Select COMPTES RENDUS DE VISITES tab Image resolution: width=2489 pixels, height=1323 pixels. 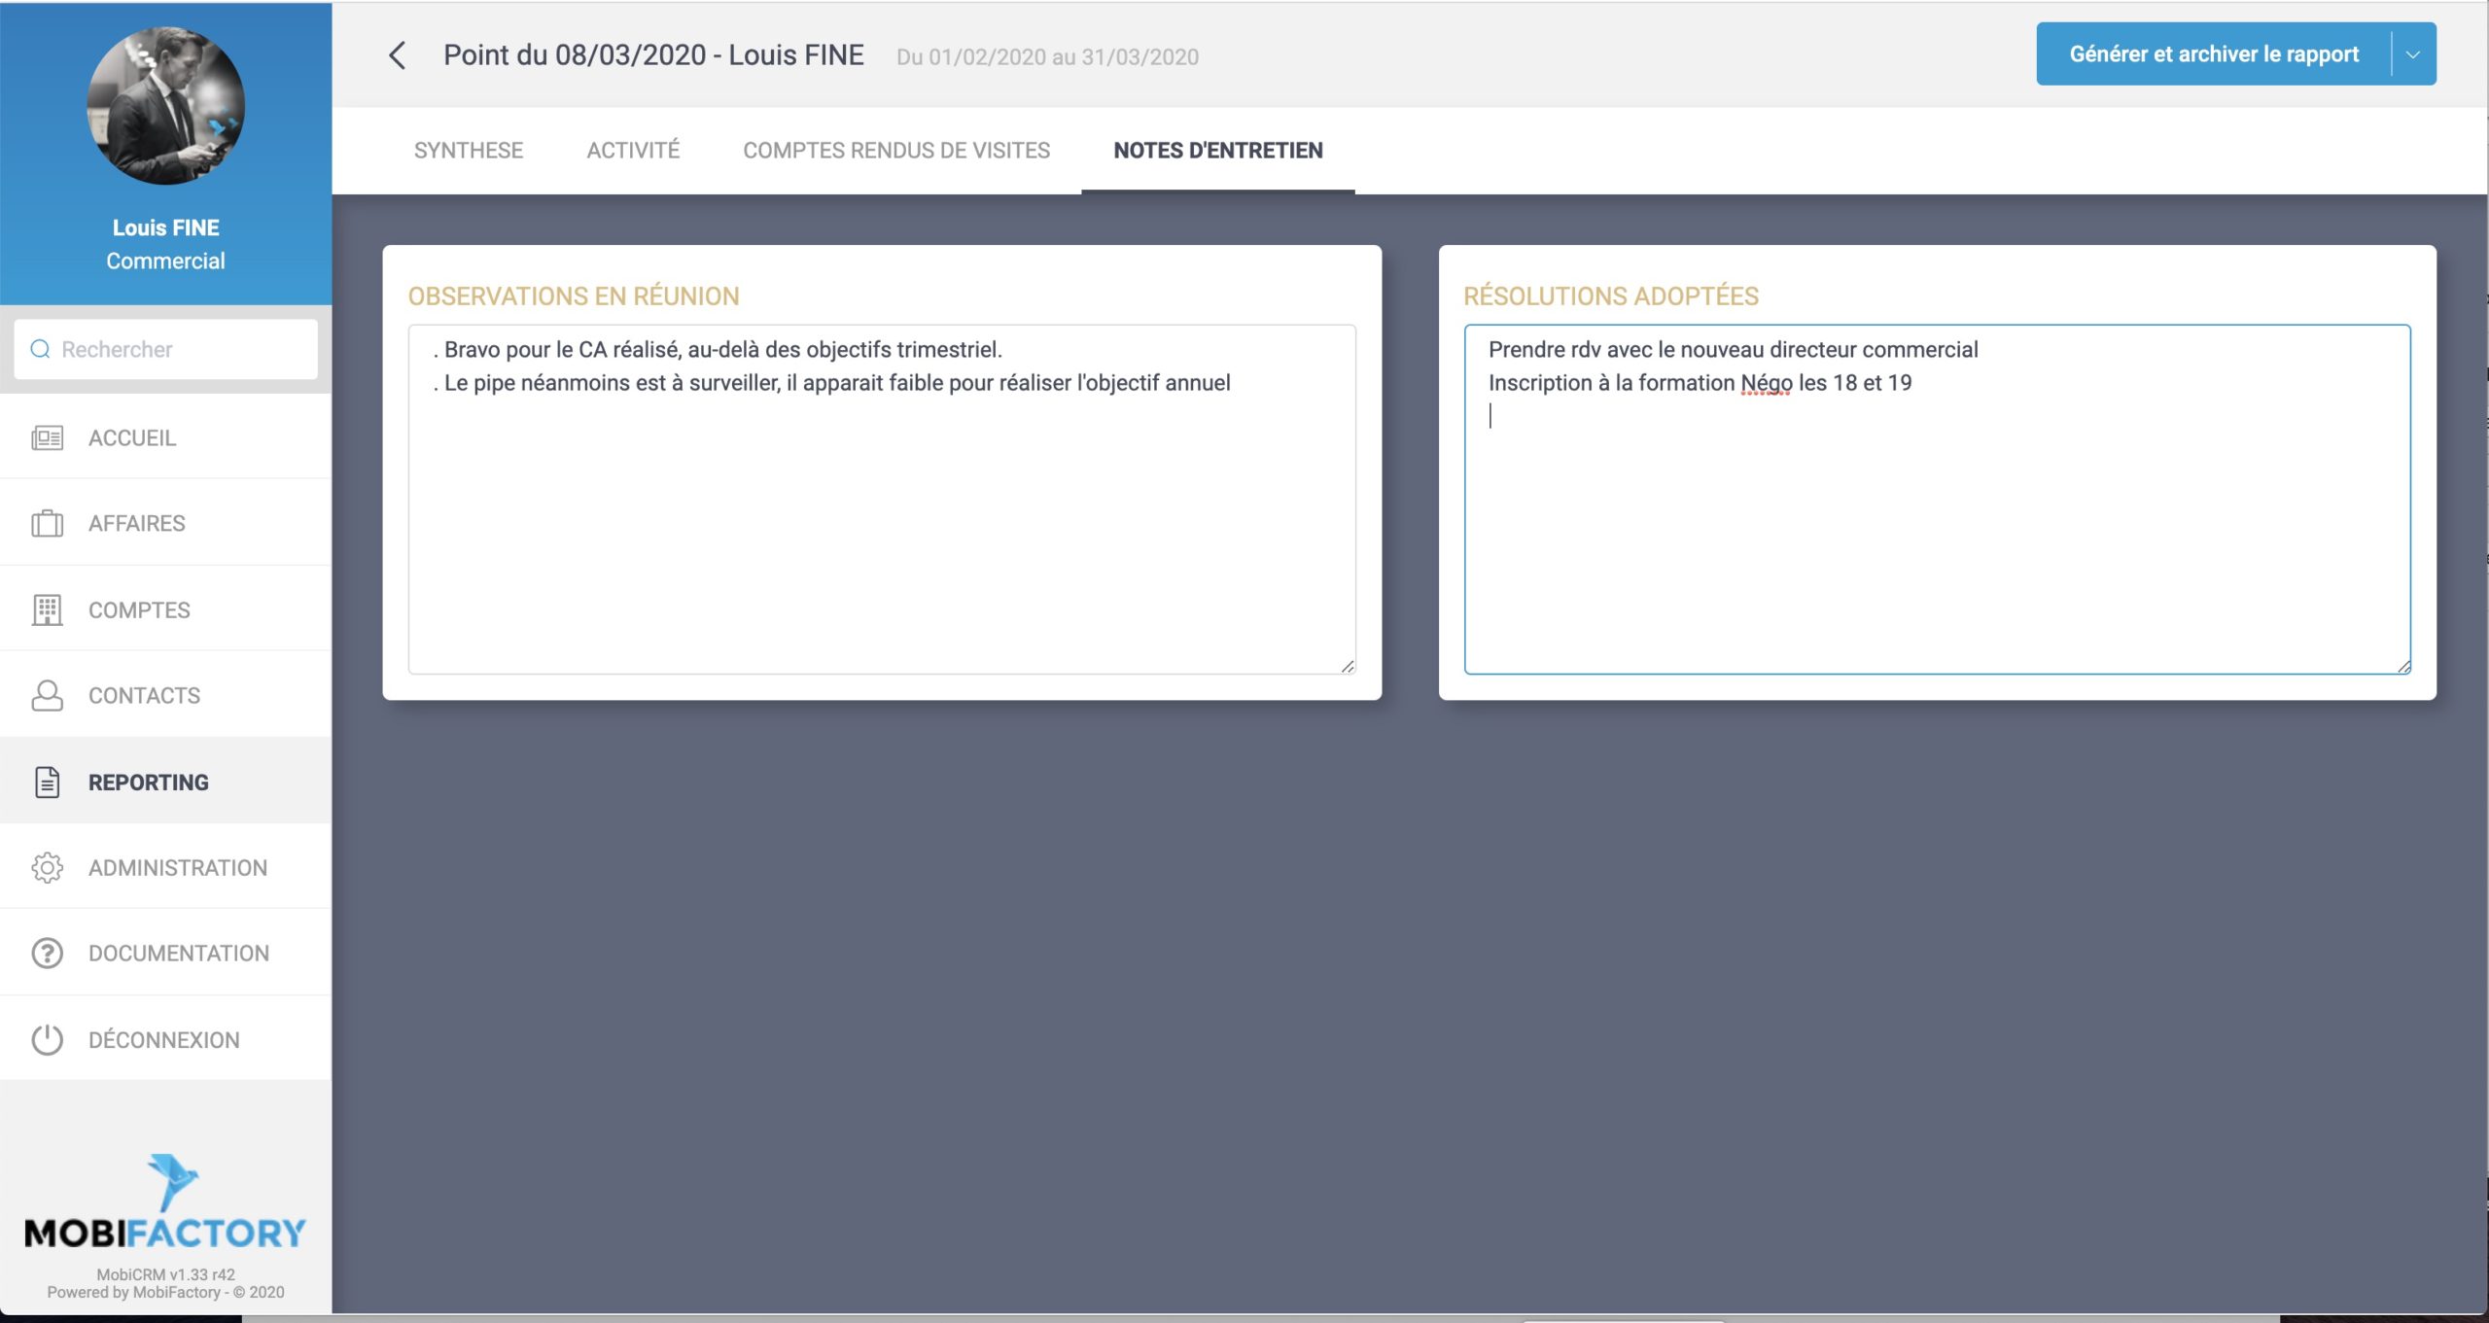(895, 151)
